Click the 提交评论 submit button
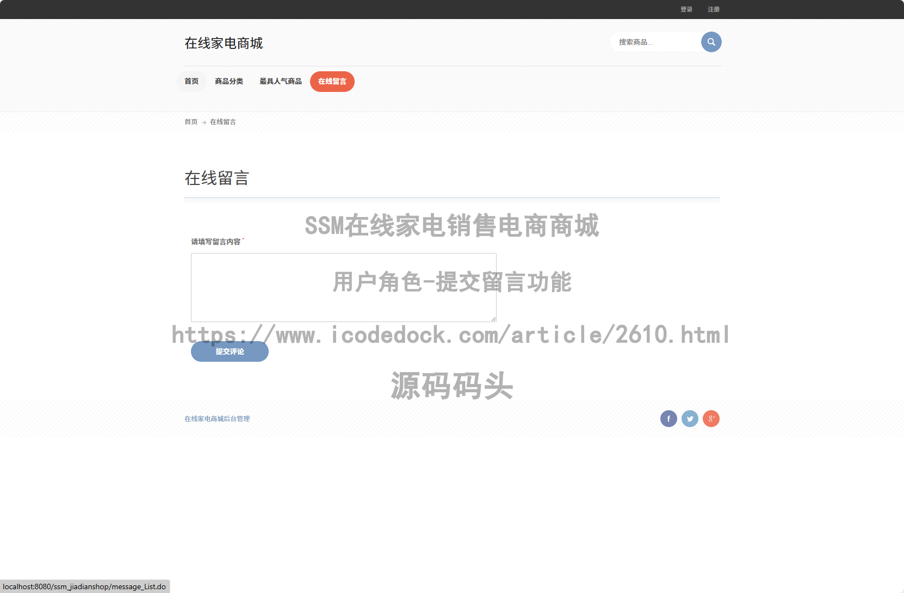 click(229, 351)
